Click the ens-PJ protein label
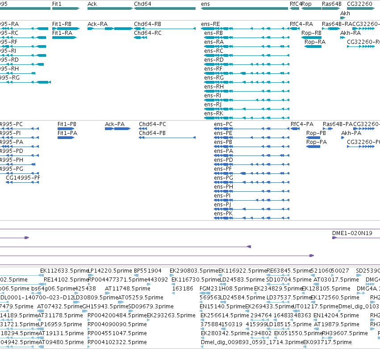The image size is (380, 349). click(222, 205)
